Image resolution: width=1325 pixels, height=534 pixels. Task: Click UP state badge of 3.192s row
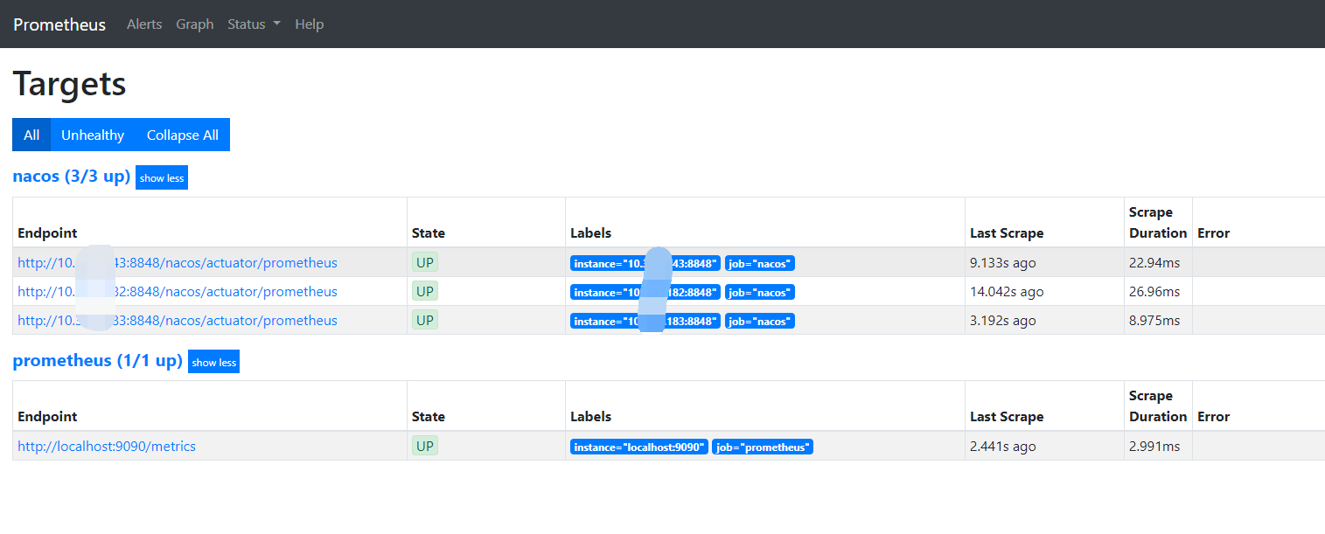click(x=425, y=320)
